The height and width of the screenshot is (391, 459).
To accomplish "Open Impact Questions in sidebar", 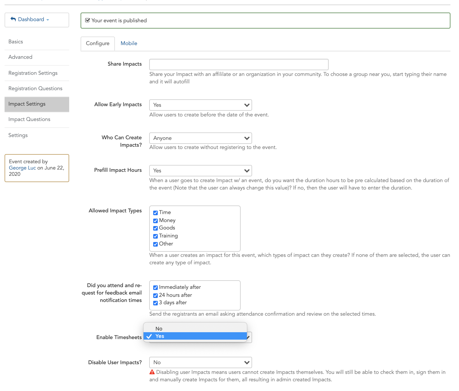I will tap(37, 119).
